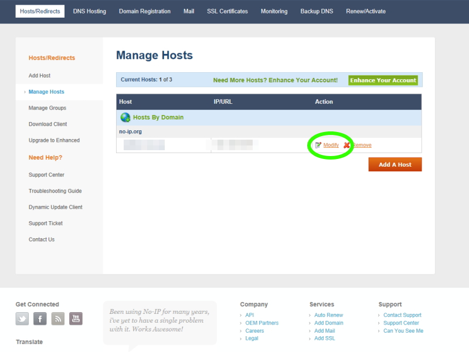
Task: Switch to SSL Certificates tab
Action: pyautogui.click(x=227, y=11)
